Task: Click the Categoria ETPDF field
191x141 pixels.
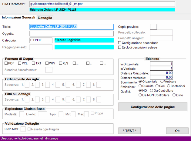Action: click(x=41, y=40)
